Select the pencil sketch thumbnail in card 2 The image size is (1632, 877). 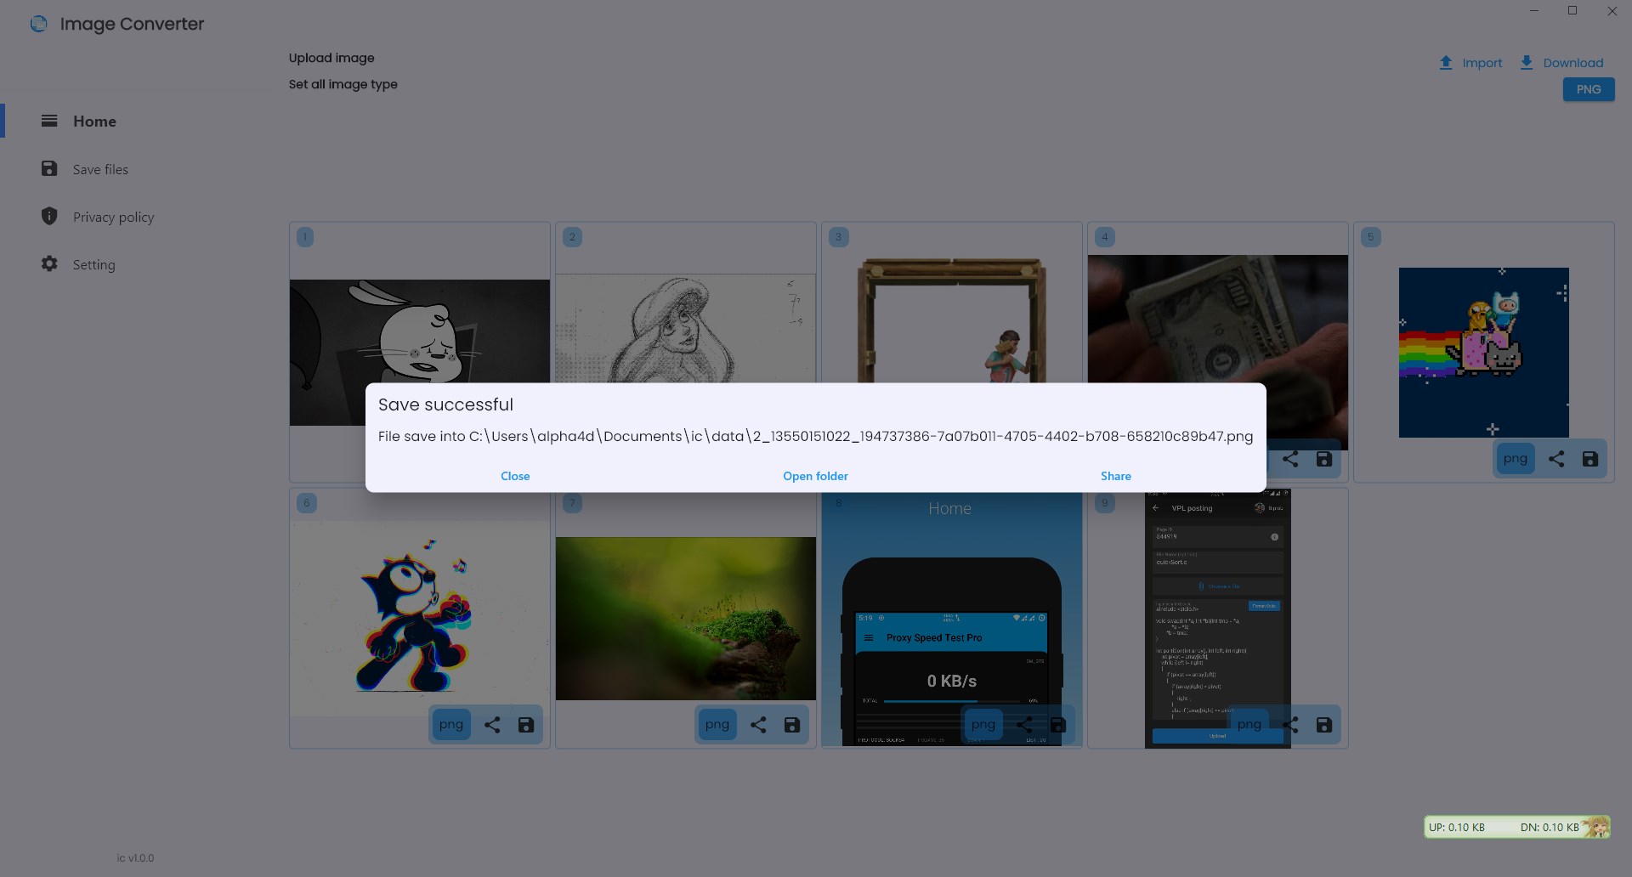point(685,328)
